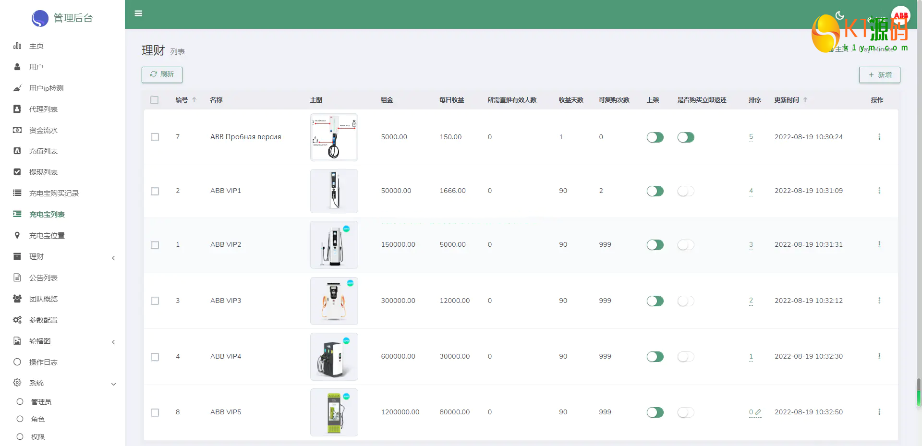Viewport: 922px width, 446px height.
Task: Check the row checkbox for ABB Пробная версия
Action: click(x=155, y=137)
